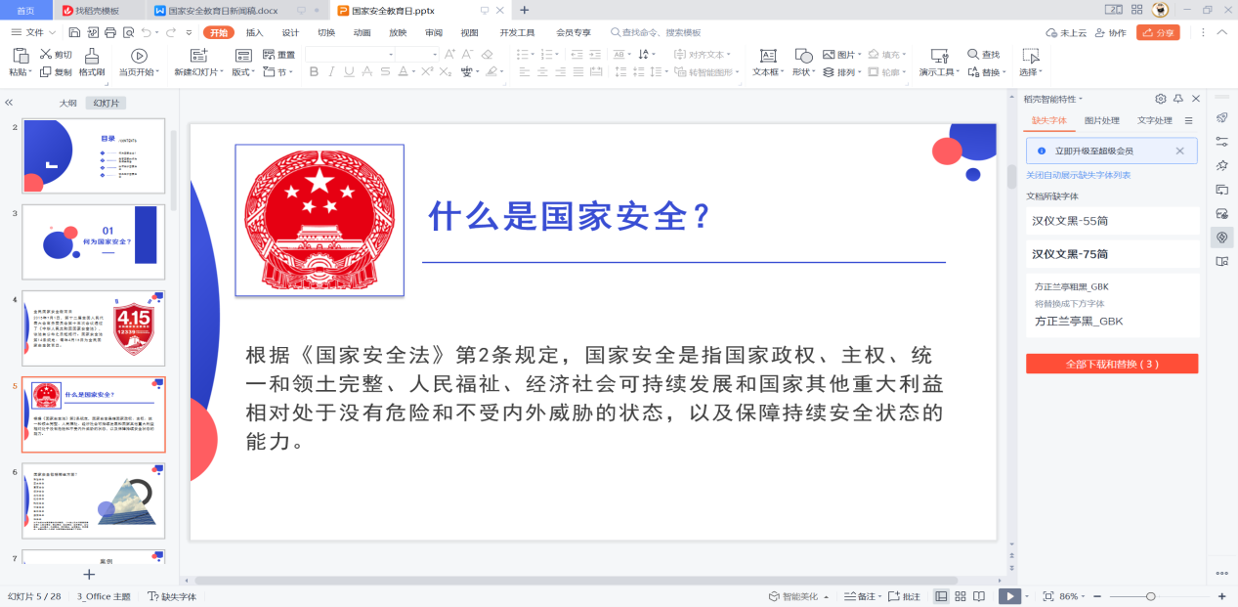Screen dimensions: 1238x607
Task: Switch to reading view in status bar
Action: (x=979, y=596)
